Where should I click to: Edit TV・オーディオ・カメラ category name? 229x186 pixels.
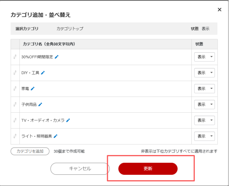pos(68,120)
